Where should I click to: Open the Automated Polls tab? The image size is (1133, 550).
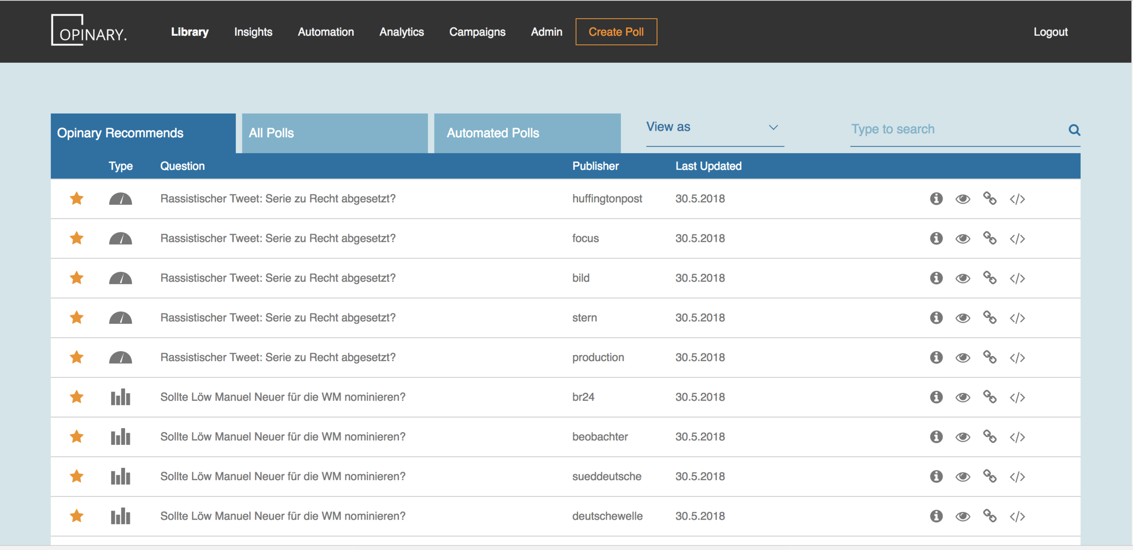point(527,133)
